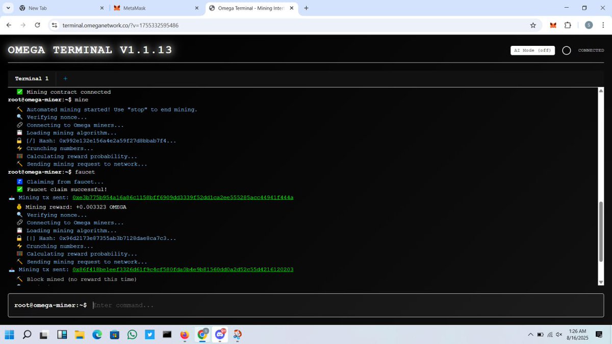Click the address bar URL

(120, 25)
